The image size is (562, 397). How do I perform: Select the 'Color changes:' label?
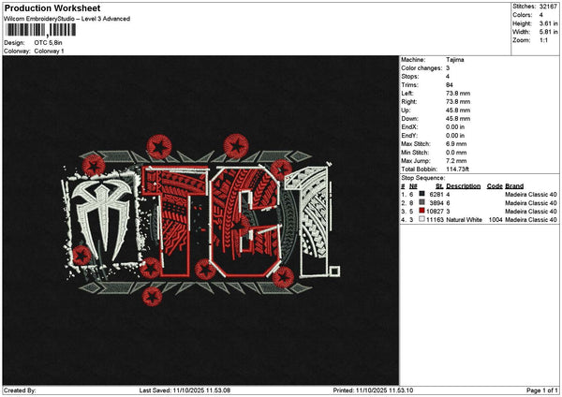(421, 68)
